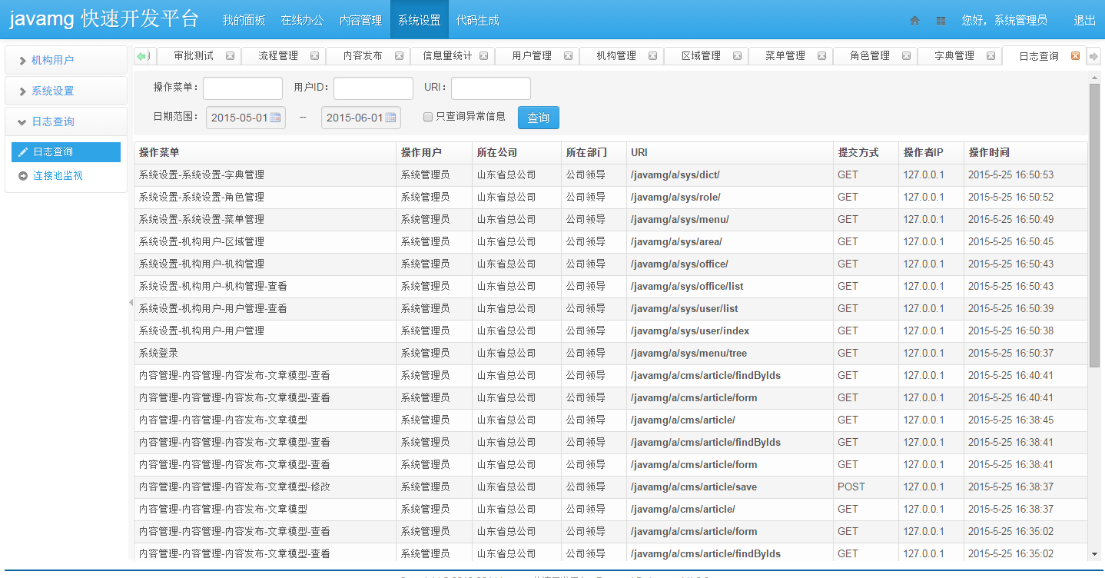Focus the URI input field

tap(491, 88)
